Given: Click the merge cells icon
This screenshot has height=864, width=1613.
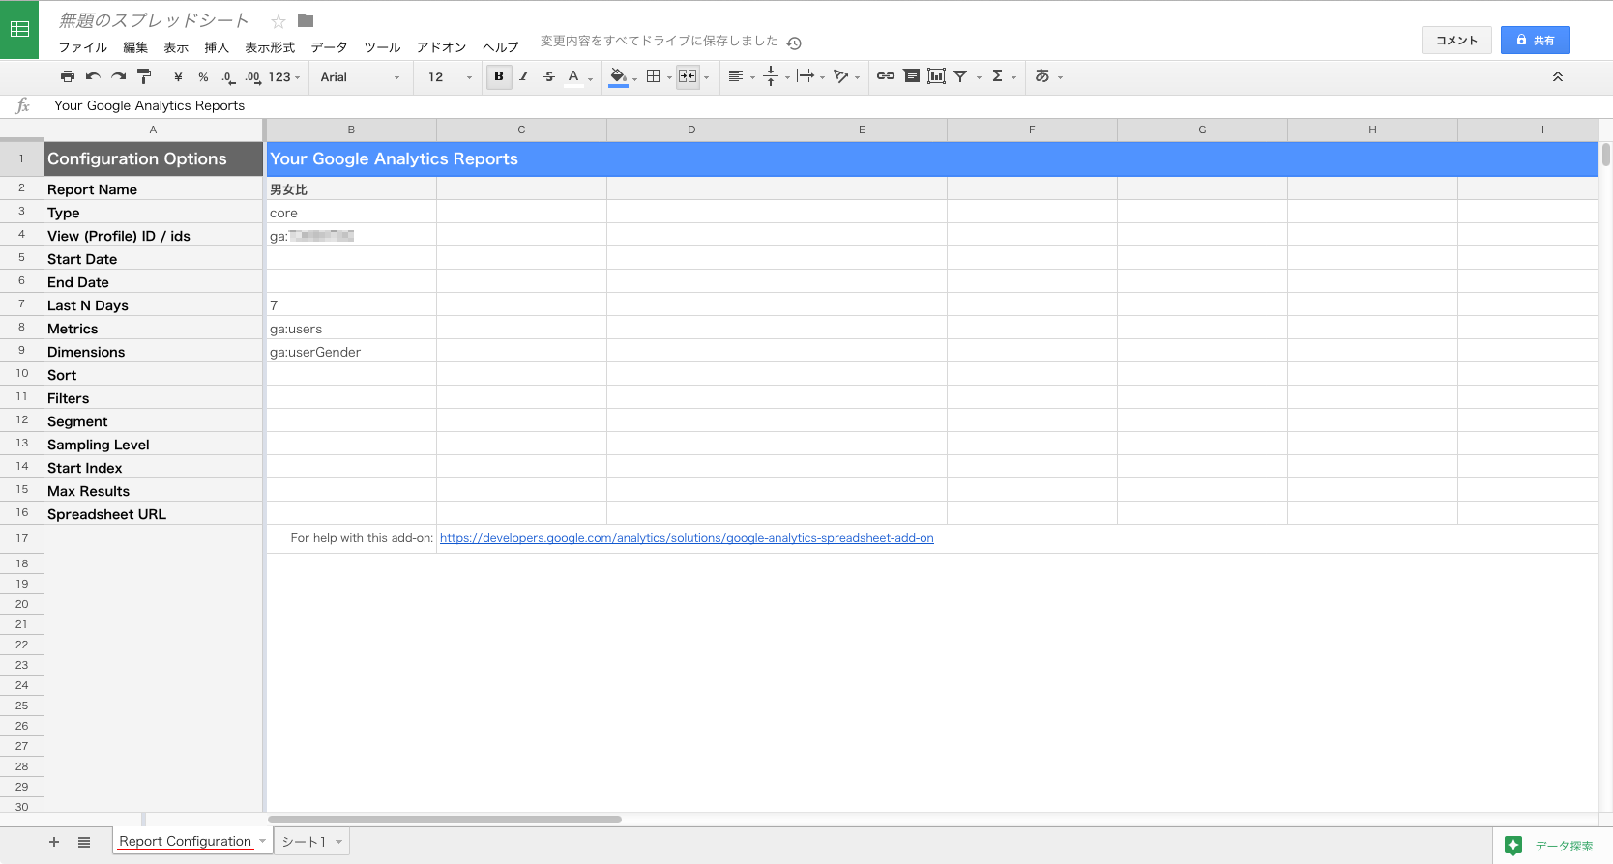Looking at the screenshot, I should tap(688, 76).
